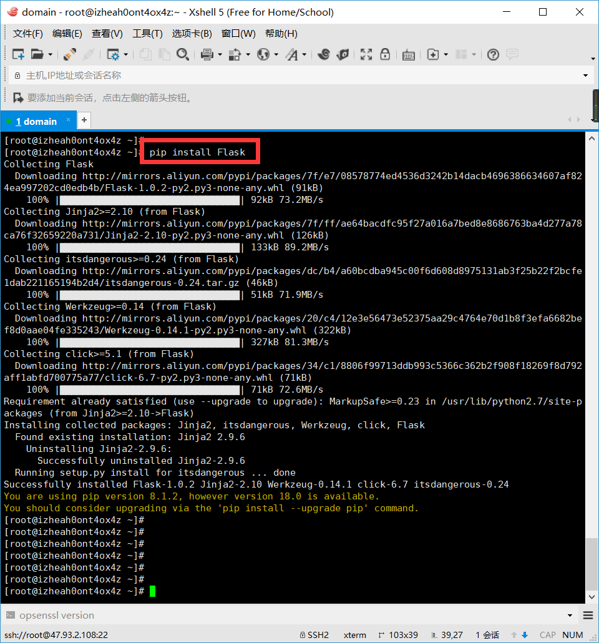Open the 帮助(H) menu

pyautogui.click(x=281, y=34)
